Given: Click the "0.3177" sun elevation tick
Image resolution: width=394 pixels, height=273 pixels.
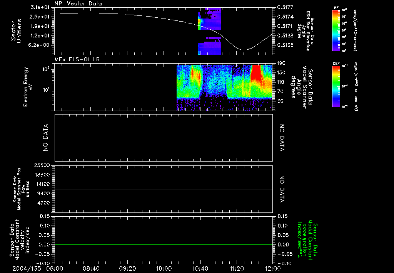Looking at the screenshot, I should click(x=285, y=7).
